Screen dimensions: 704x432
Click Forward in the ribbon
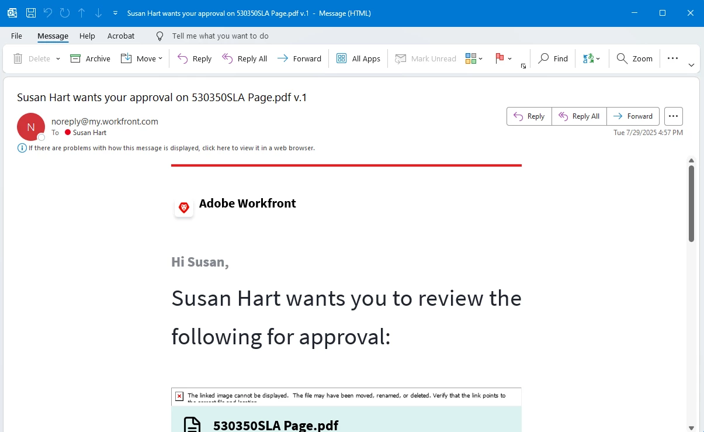(x=299, y=58)
